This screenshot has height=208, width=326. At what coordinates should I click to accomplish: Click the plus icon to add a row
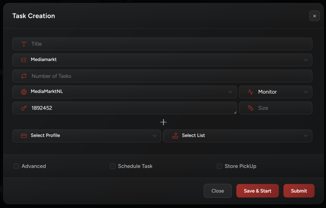tap(163, 122)
